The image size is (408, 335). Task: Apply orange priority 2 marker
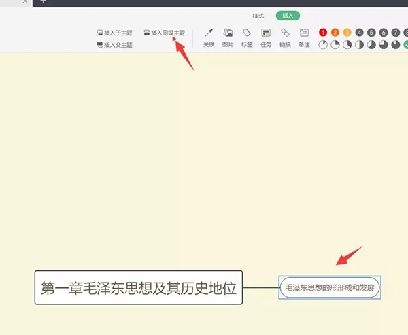[335, 32]
